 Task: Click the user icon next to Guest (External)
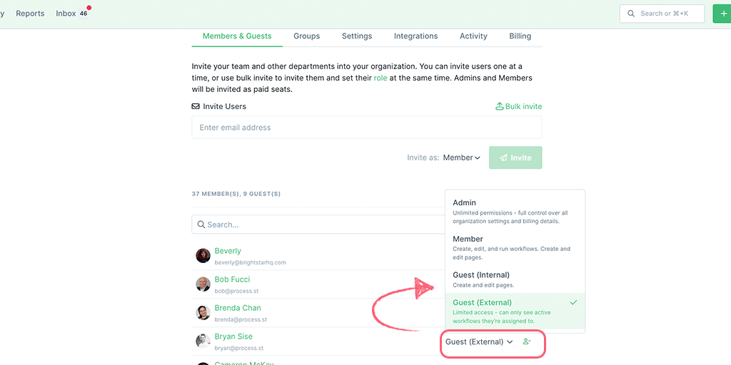(x=527, y=341)
